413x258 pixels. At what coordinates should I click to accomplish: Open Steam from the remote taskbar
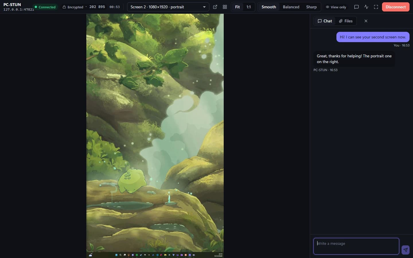point(141,255)
